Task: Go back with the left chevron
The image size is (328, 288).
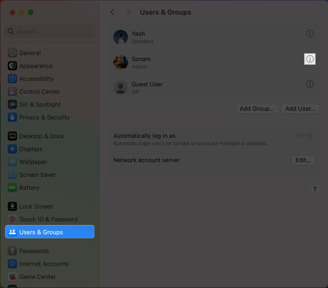Action: point(112,12)
